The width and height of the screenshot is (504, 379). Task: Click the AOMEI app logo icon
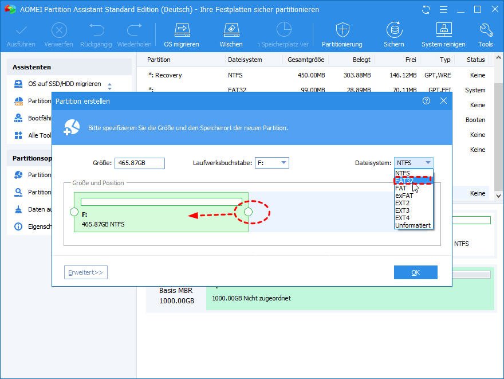(10, 9)
